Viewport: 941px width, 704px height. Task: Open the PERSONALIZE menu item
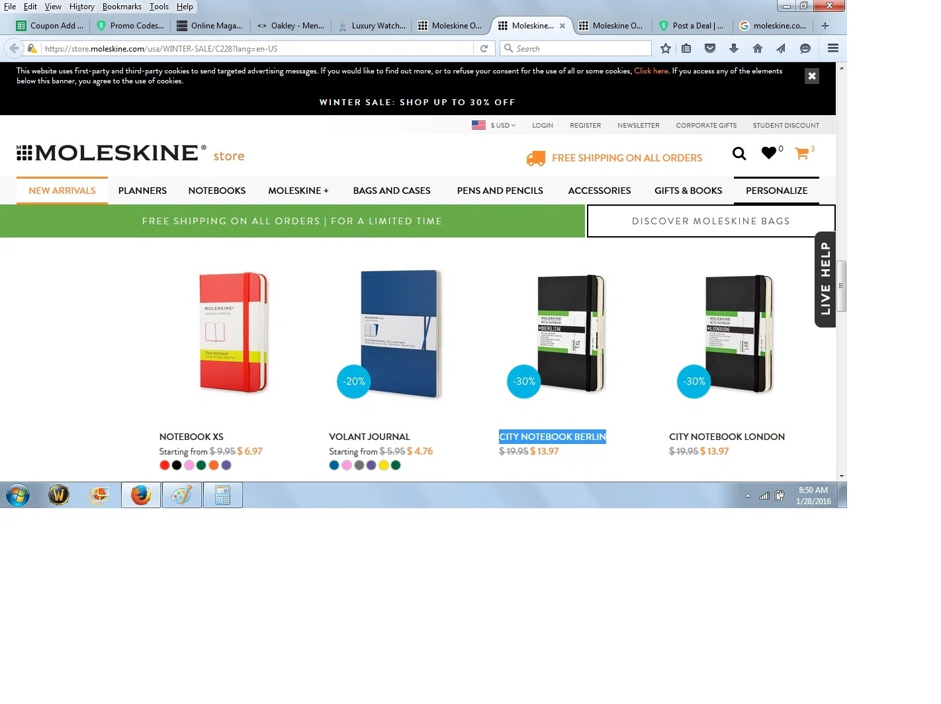[777, 191]
